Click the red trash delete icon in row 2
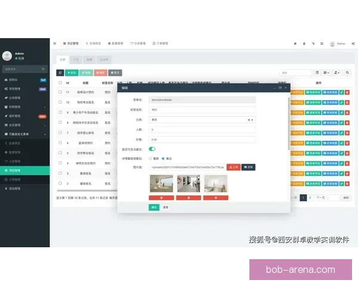The image size is (358, 286). [x=347, y=184]
